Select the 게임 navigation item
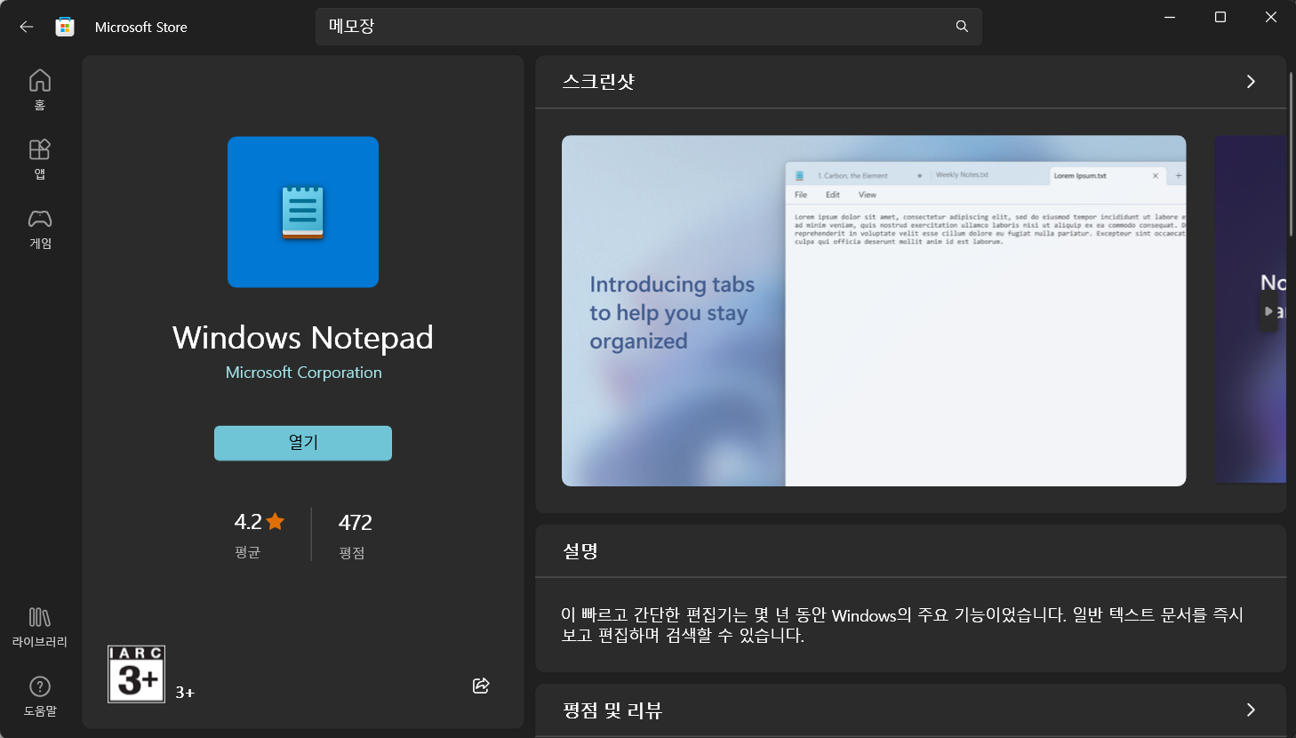Viewport: 1296px width, 738px height. 39,229
